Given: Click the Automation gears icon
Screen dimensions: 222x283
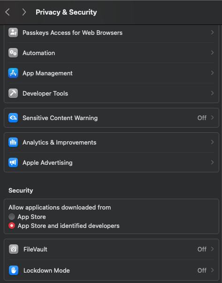Looking at the screenshot, I should tap(13, 53).
